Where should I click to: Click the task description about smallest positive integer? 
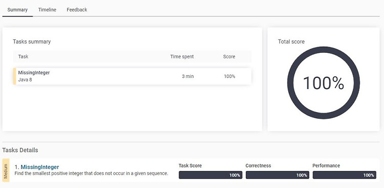click(x=91, y=173)
